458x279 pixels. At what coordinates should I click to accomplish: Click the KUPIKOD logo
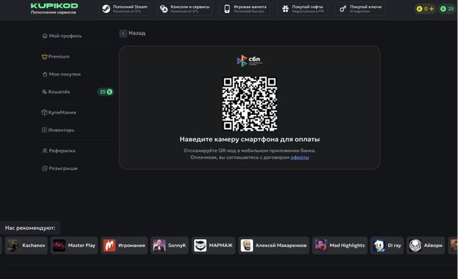point(54,6)
